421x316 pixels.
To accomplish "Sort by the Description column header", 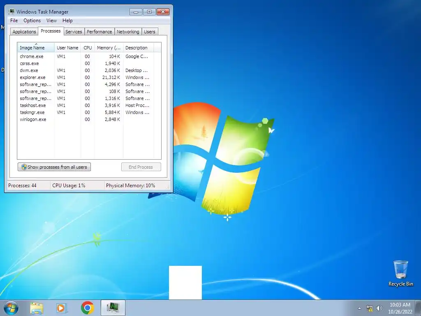I will pos(138,48).
